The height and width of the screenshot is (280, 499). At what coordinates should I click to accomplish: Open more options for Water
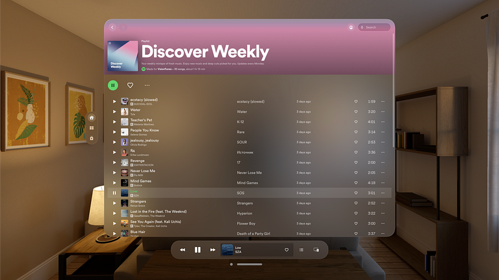click(383, 112)
